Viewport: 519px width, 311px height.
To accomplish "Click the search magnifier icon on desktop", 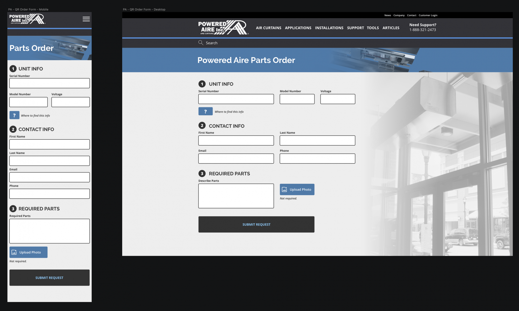I will point(201,43).
